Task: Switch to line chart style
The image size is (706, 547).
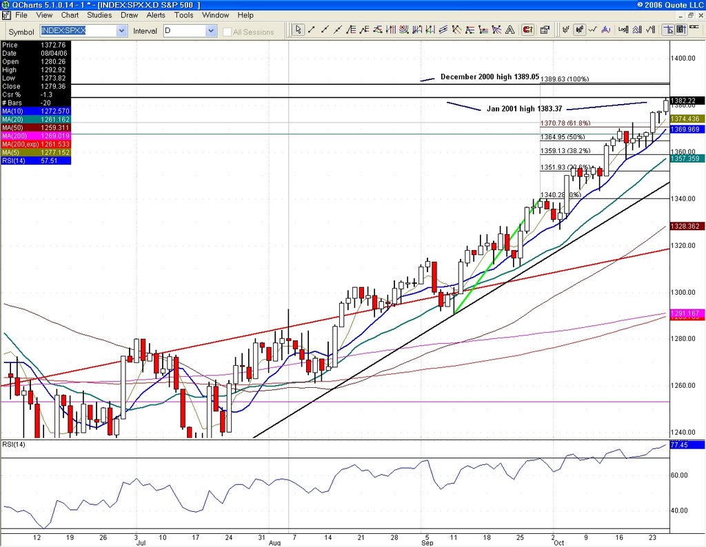Action: click(x=592, y=30)
